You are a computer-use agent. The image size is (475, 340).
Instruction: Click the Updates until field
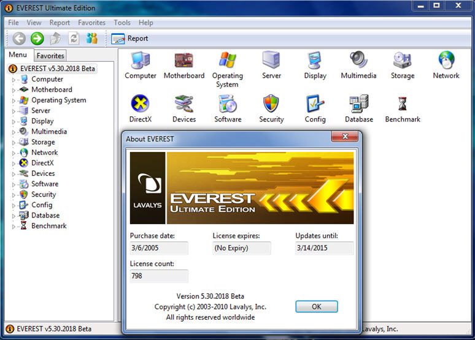(x=324, y=248)
